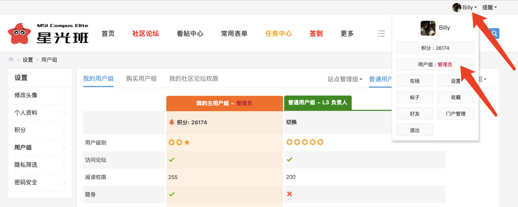Click 切换 link under L3 负责人 group

291,123
